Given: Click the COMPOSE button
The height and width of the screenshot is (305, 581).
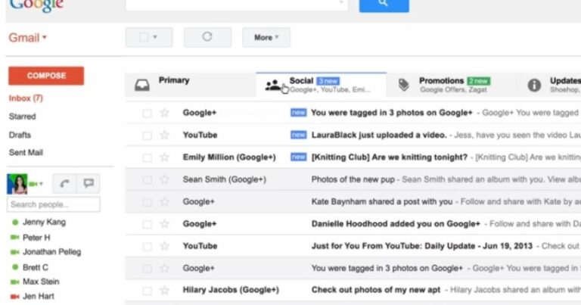Looking at the screenshot, I should click(x=46, y=76).
